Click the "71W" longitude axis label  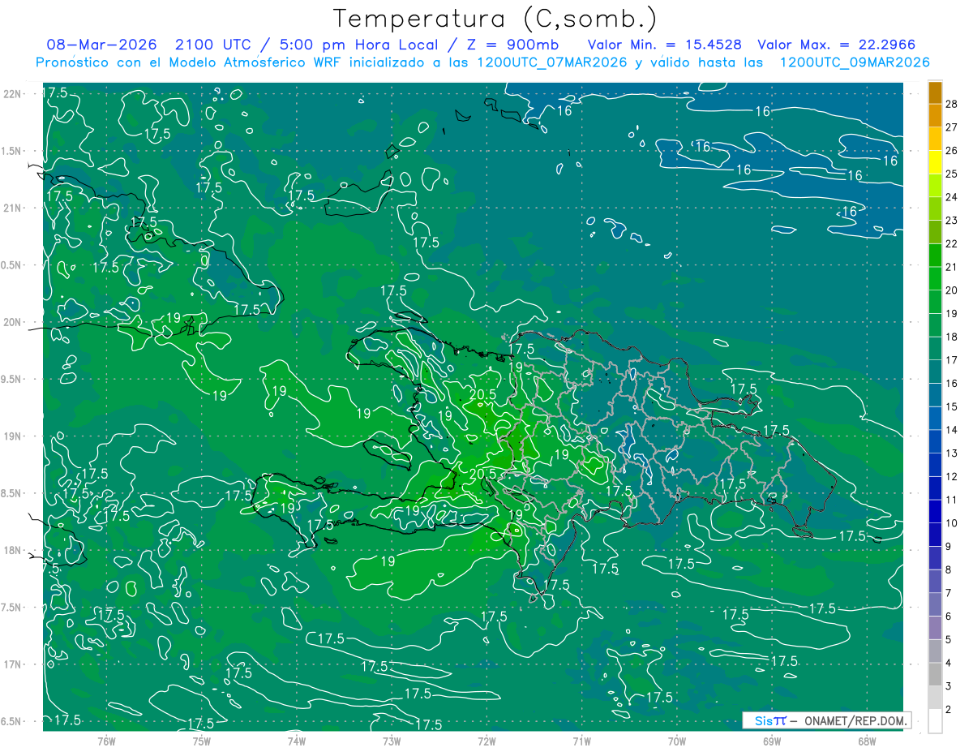[581, 741]
